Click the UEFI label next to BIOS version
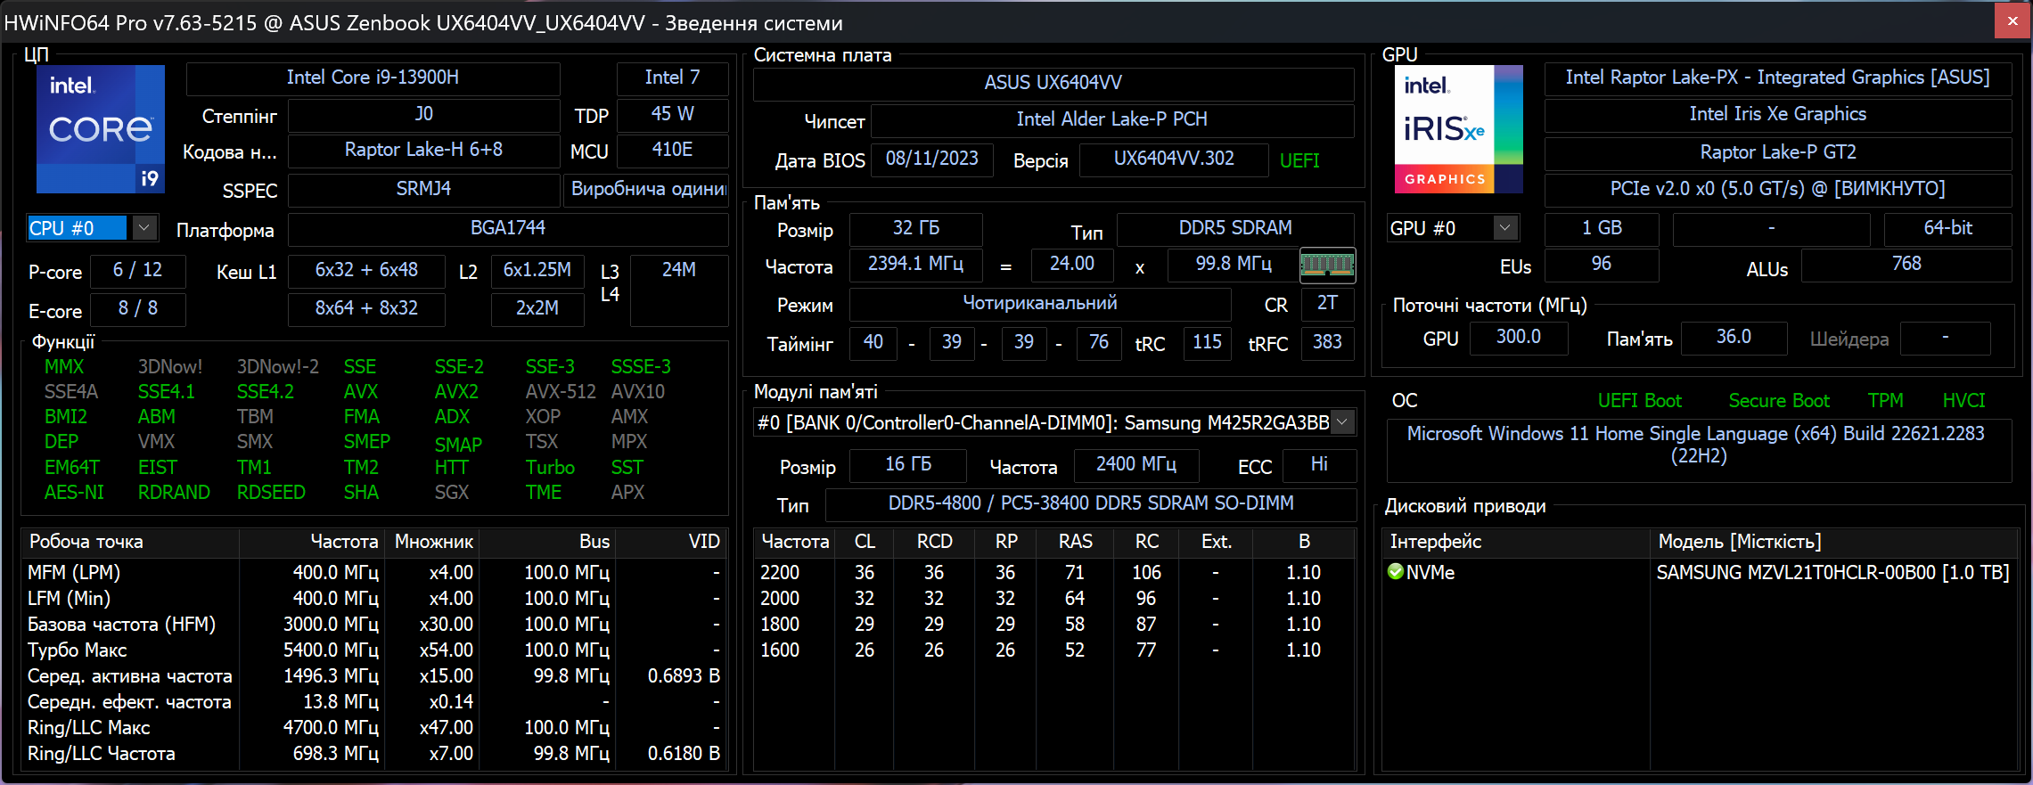Viewport: 2033px width, 785px height. (1299, 160)
